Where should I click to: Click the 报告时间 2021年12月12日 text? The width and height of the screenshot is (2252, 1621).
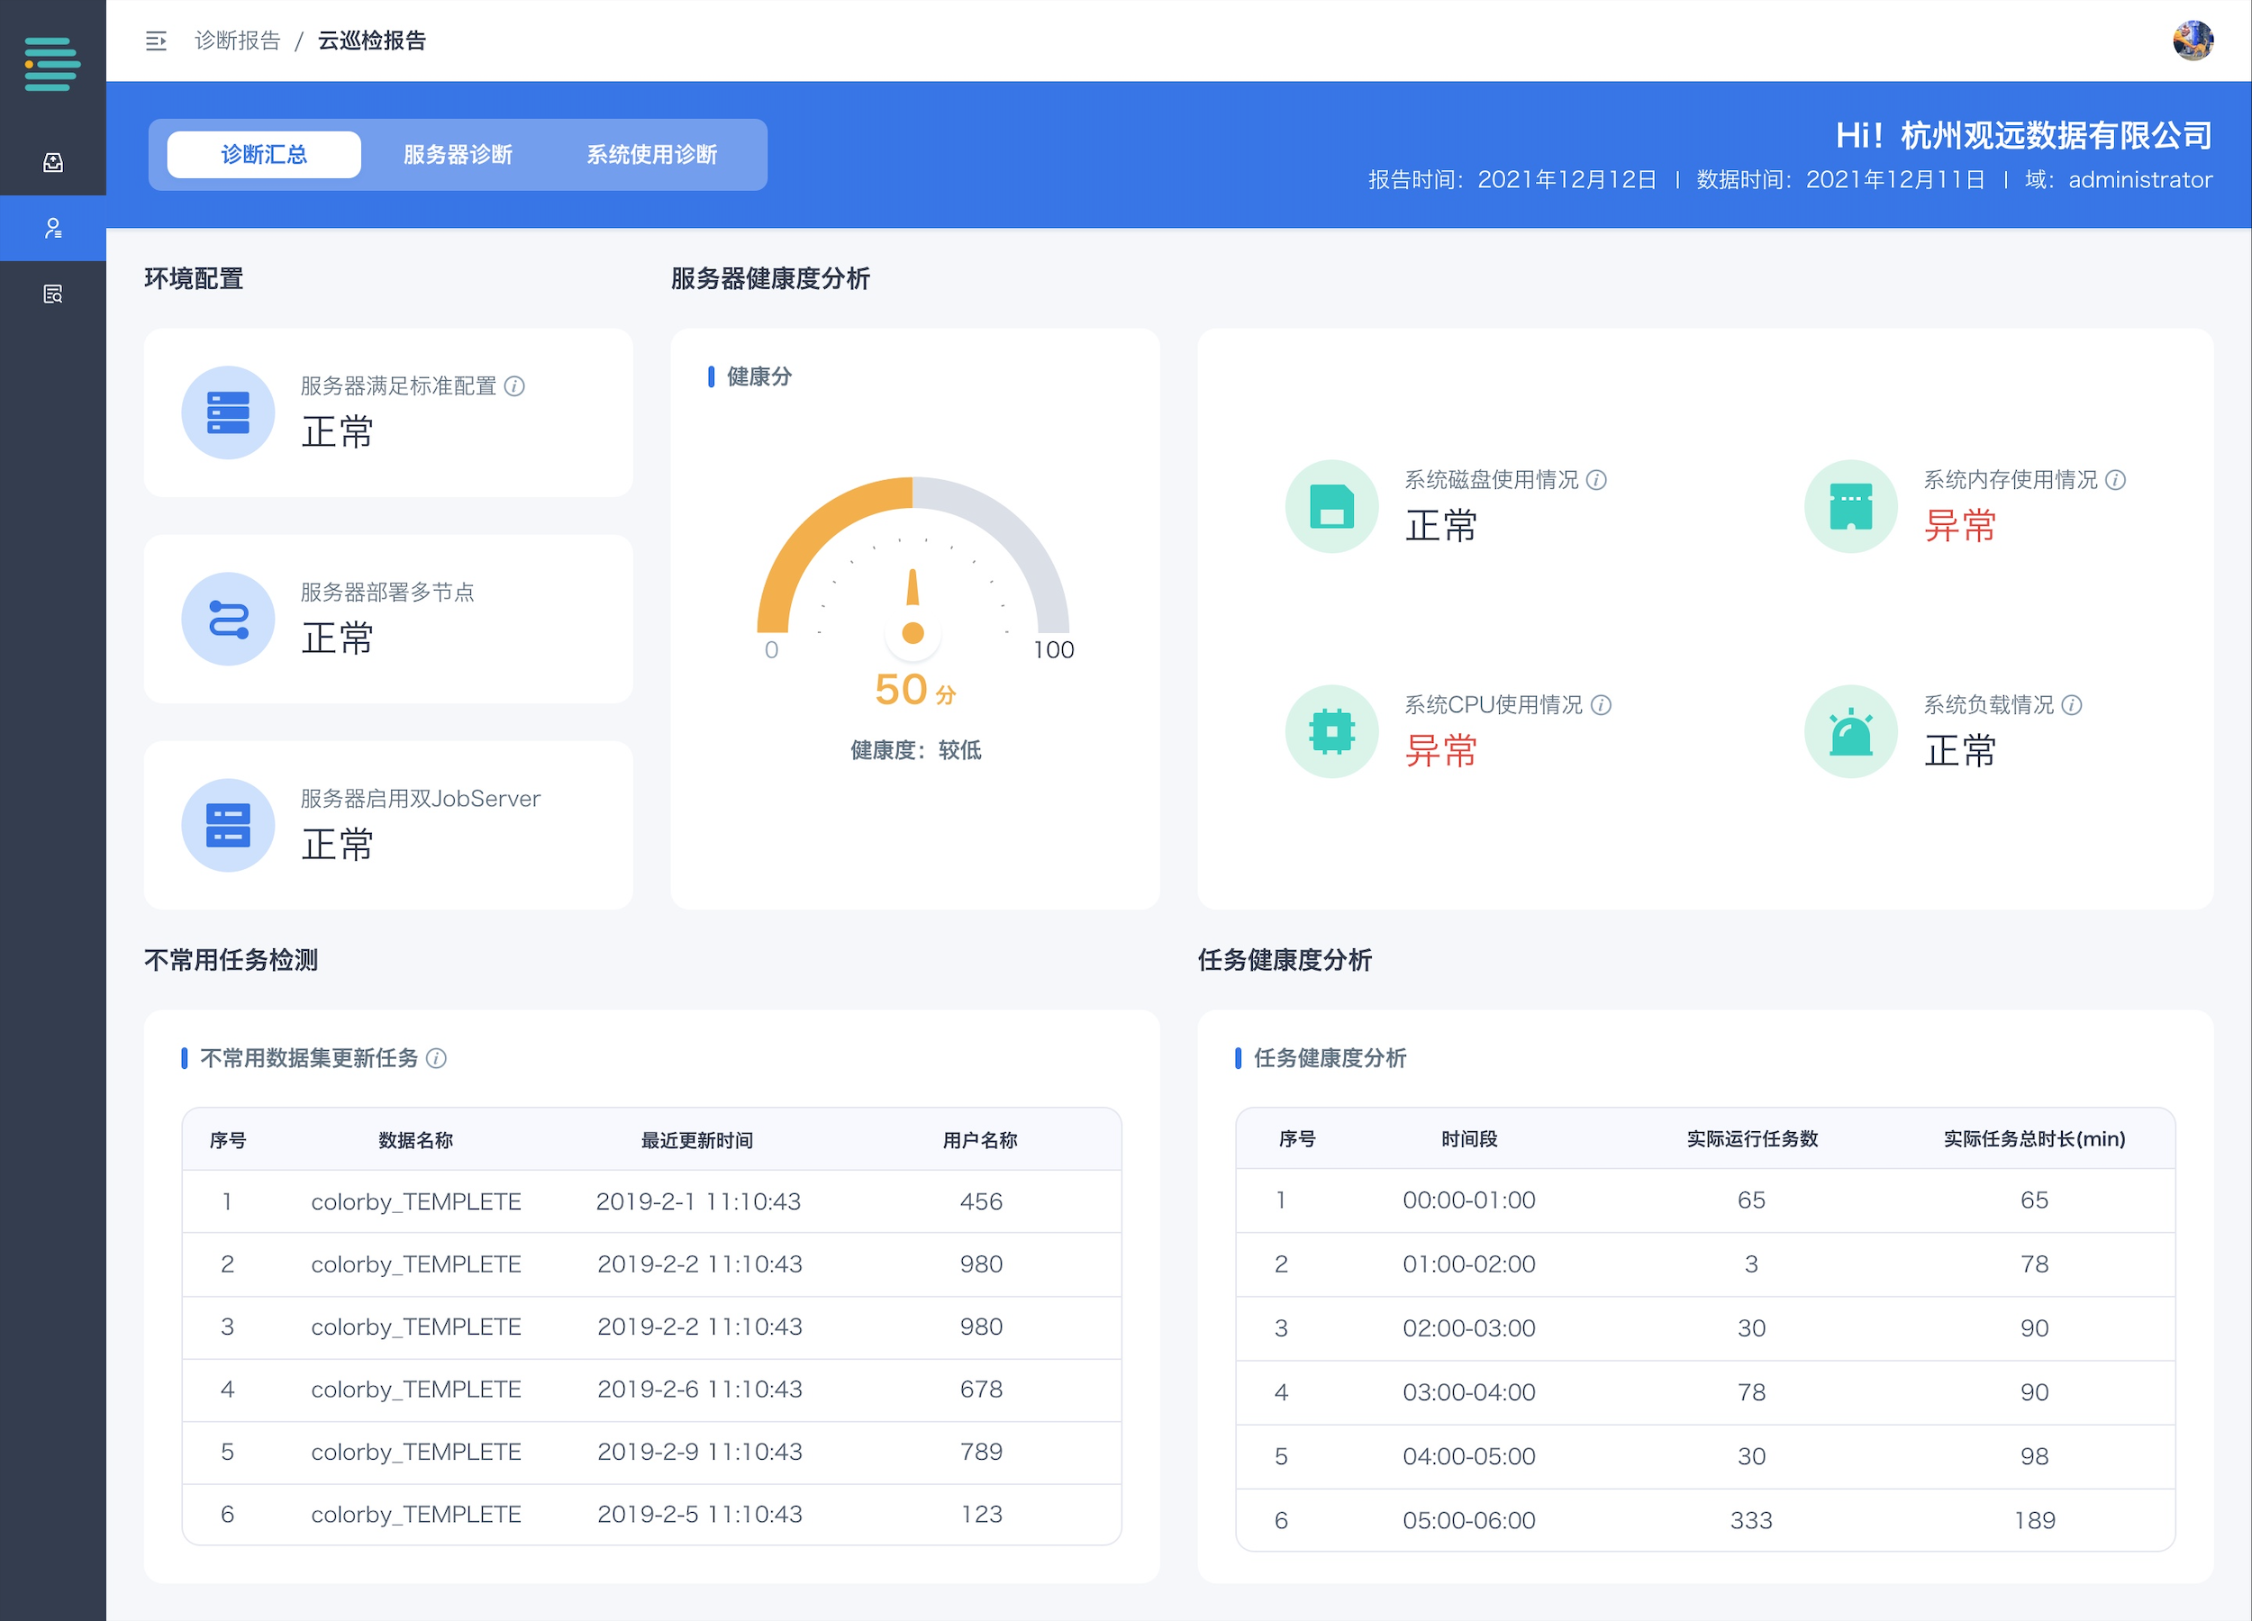click(x=1512, y=180)
